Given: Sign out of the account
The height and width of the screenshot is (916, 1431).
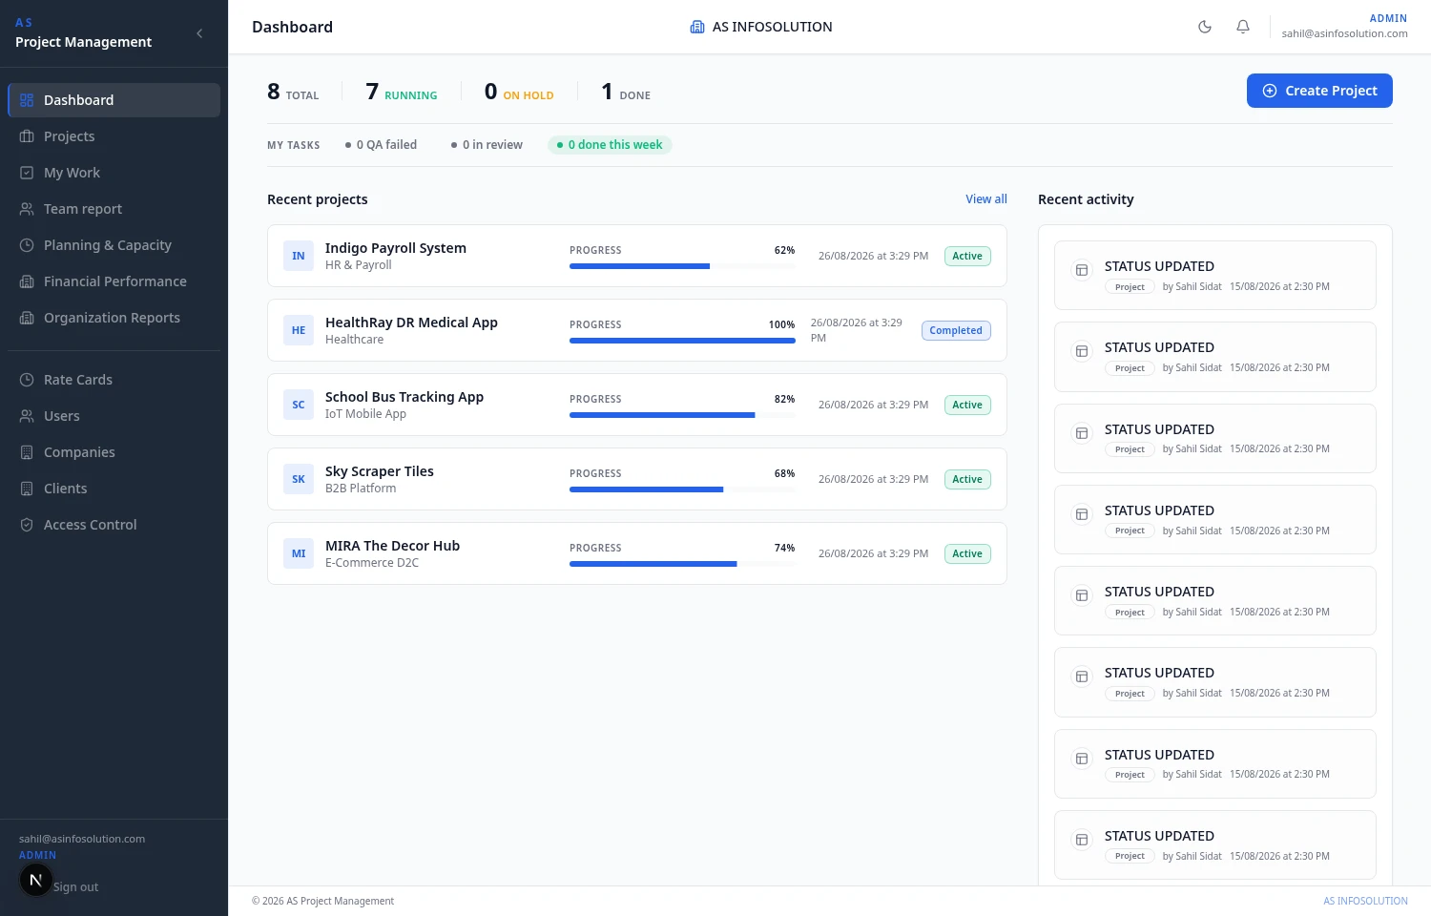Looking at the screenshot, I should (x=75, y=887).
